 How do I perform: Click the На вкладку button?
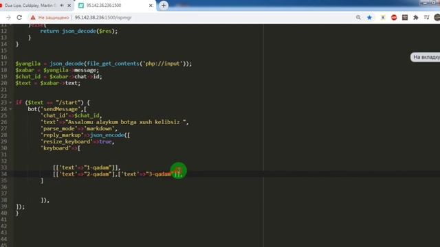(426, 57)
